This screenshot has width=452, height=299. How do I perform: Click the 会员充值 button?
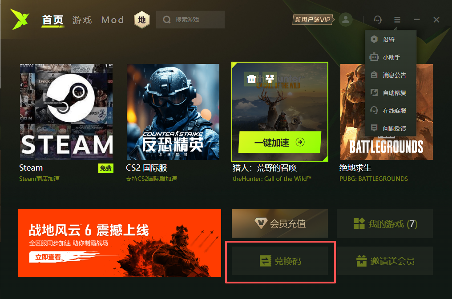280,223
